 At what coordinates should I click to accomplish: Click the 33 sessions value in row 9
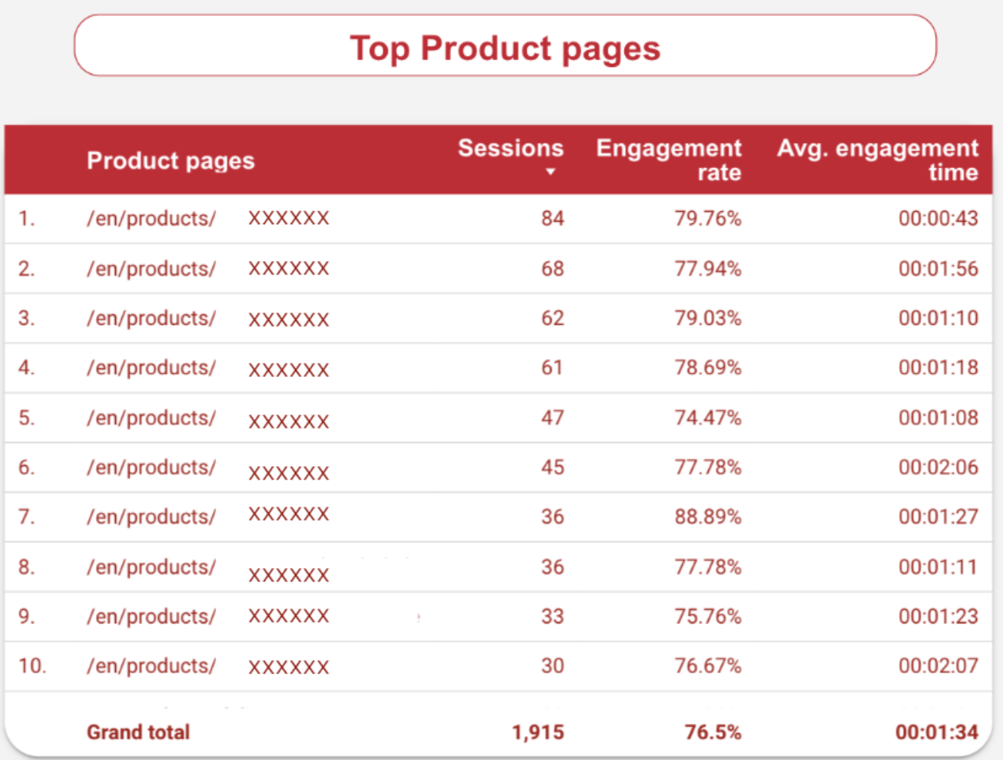point(551,616)
